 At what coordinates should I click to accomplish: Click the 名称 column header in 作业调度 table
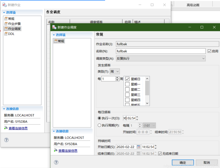[58, 22]
